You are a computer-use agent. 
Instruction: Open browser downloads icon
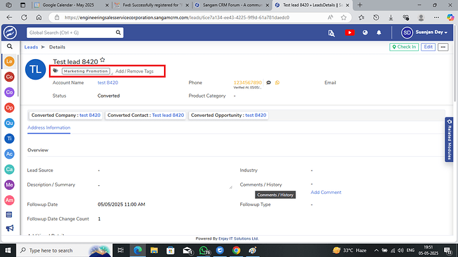point(391,17)
